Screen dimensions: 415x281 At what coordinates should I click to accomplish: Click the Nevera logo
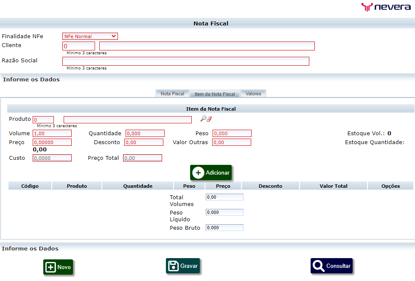[x=386, y=7]
